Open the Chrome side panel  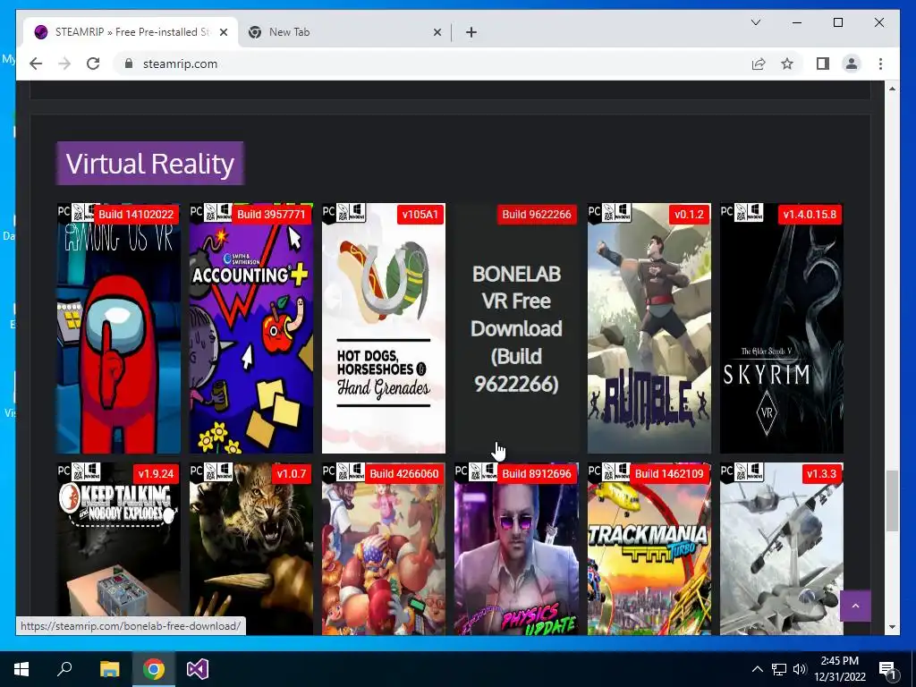(823, 64)
